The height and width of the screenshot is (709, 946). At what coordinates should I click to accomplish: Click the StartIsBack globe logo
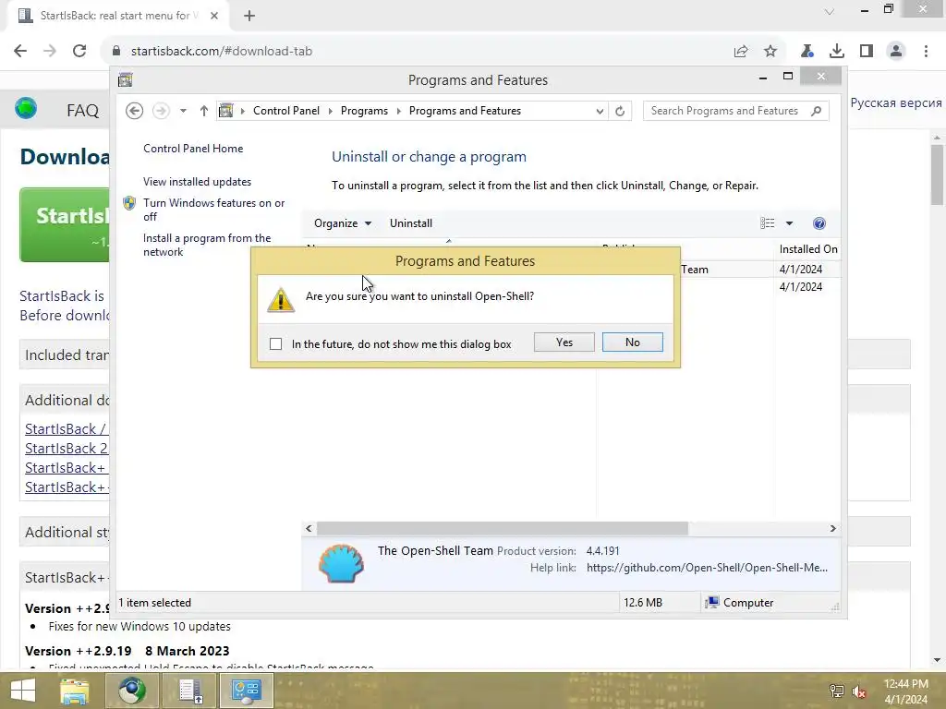tap(26, 109)
